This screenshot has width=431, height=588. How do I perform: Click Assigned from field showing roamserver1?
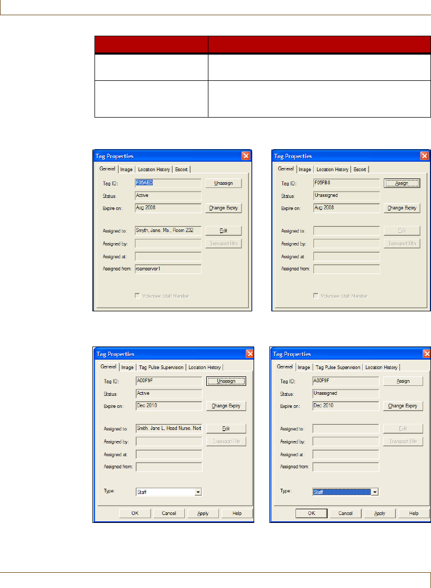tap(168, 269)
